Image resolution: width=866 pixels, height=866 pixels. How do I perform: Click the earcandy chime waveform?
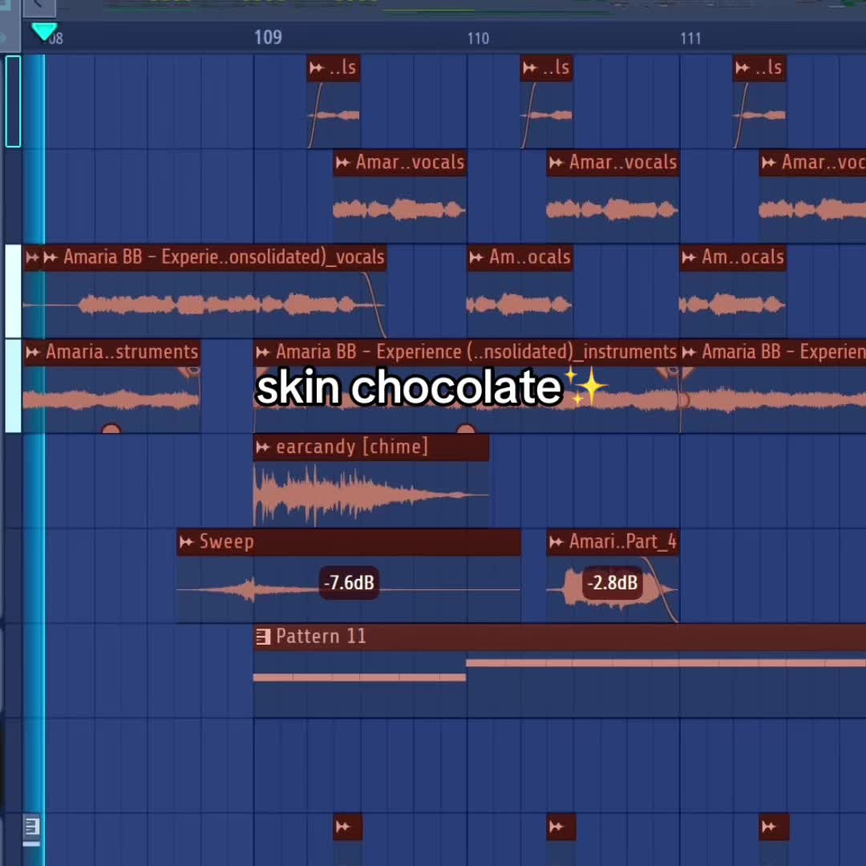pyautogui.click(x=370, y=495)
